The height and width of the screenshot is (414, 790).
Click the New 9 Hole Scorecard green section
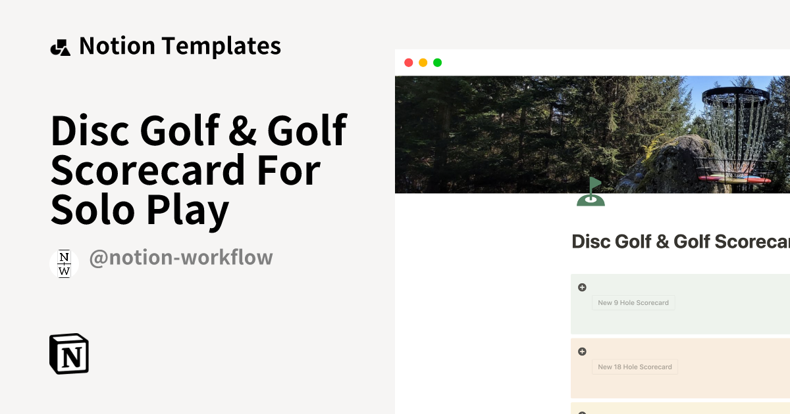(x=678, y=304)
